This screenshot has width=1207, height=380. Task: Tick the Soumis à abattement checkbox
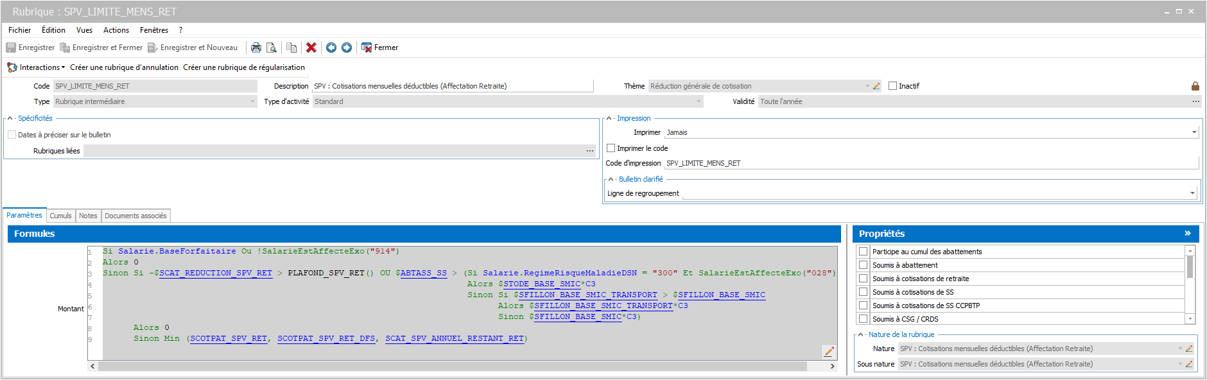[864, 265]
